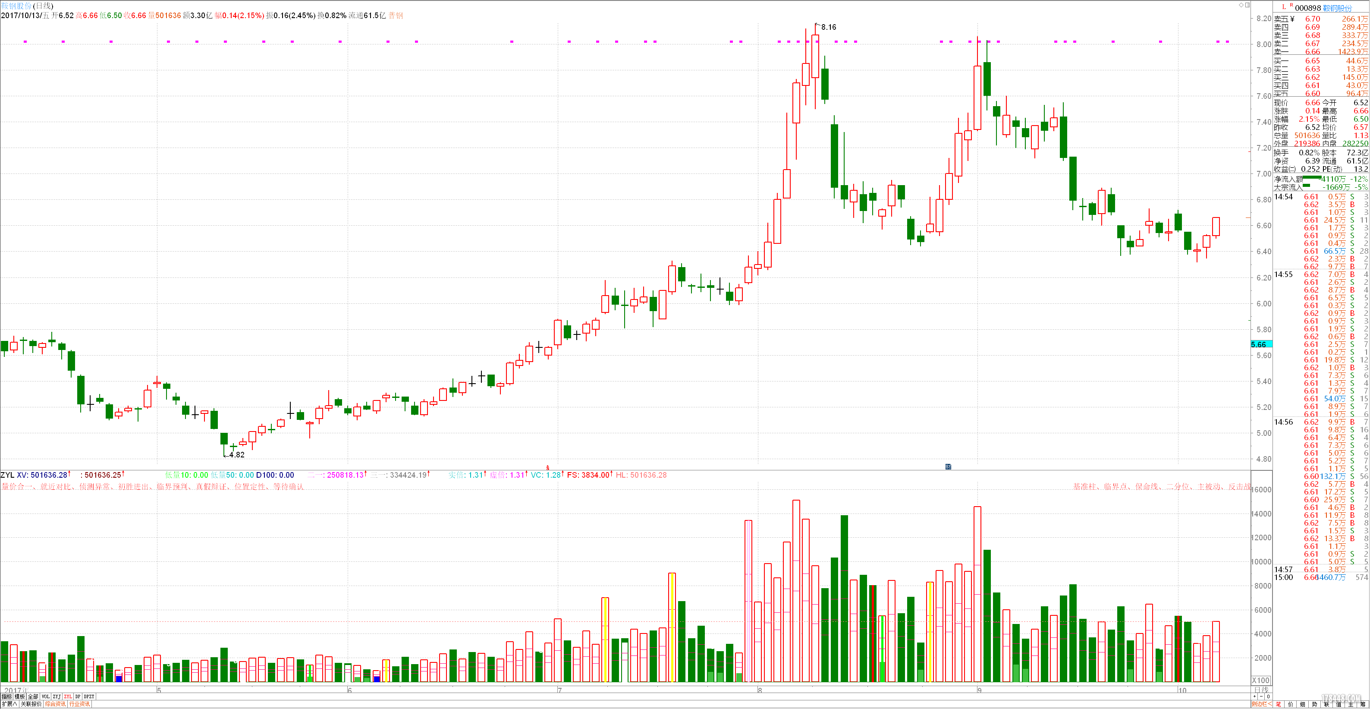Click the ¥ symbol next to 卖五
This screenshot has height=709, width=1370.
[1292, 19]
